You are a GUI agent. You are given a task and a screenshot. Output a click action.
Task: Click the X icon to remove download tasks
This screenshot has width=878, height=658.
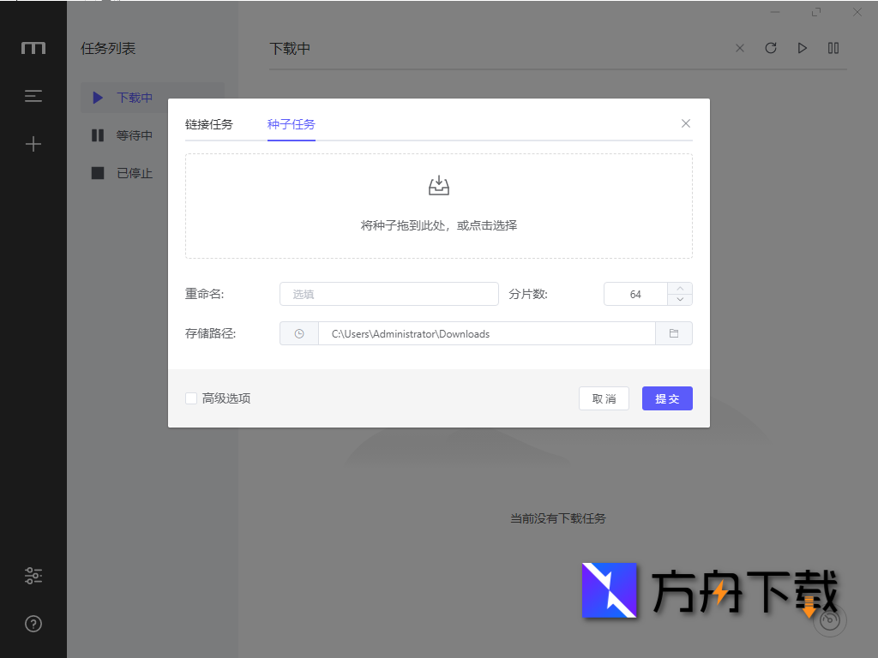pos(739,48)
